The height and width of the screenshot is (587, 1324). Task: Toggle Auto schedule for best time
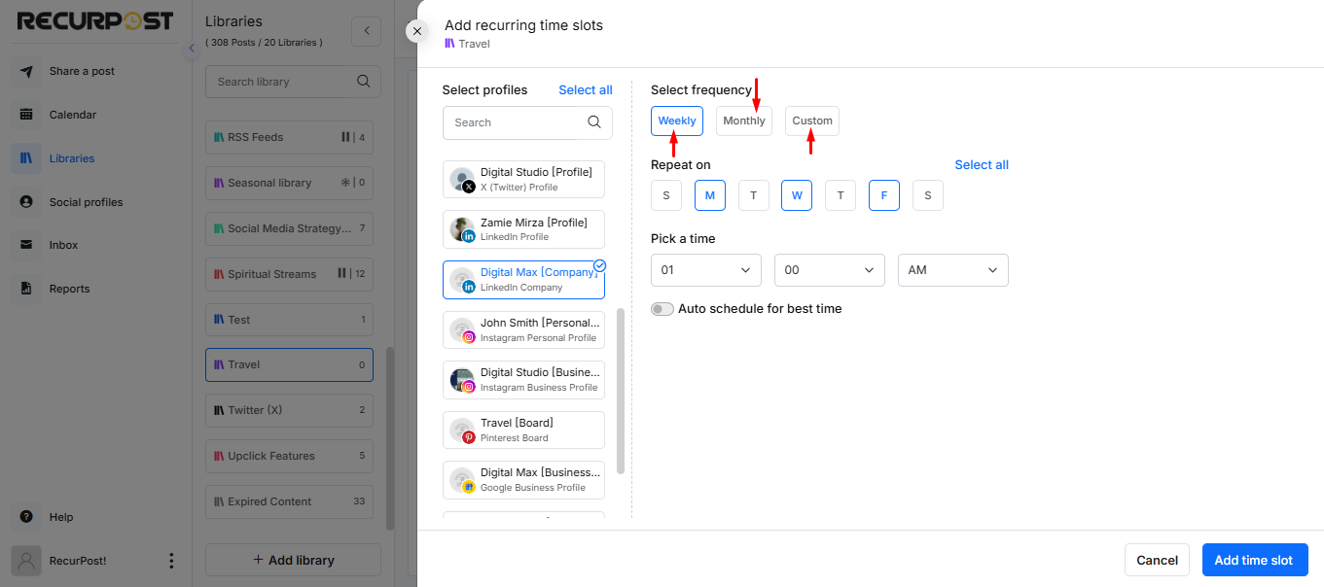tap(662, 309)
